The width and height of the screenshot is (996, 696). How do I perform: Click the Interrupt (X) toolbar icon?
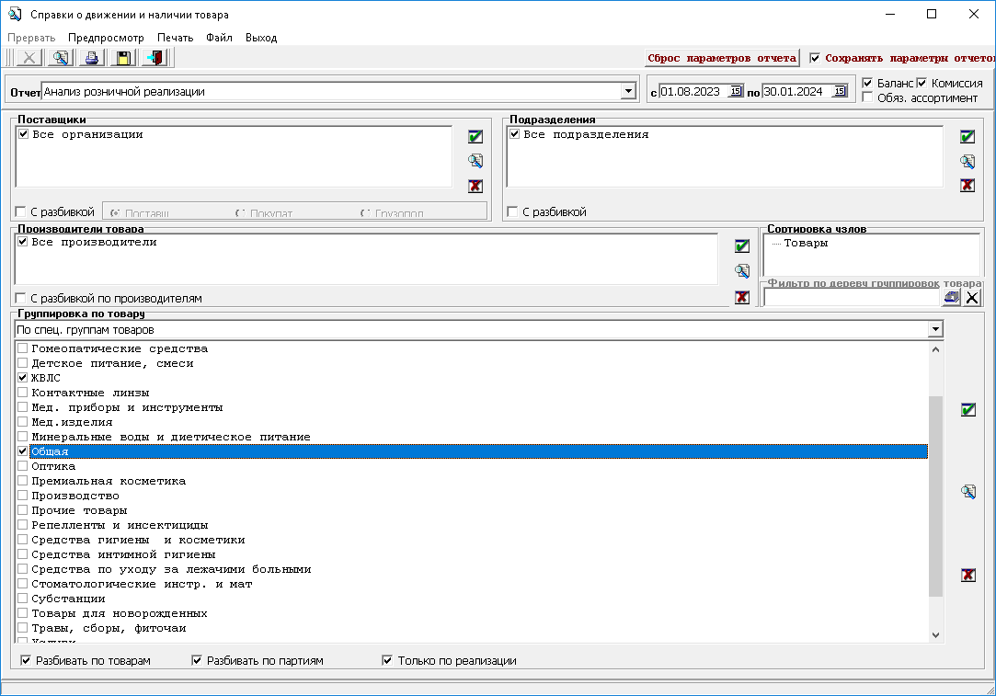point(29,58)
